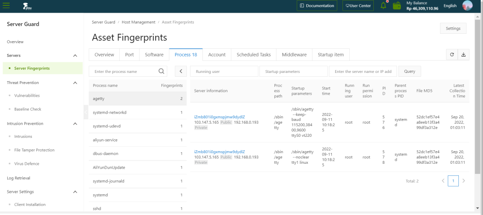This screenshot has width=483, height=215.
Task: Collapse the Threat Prevention section
Action: point(75,83)
